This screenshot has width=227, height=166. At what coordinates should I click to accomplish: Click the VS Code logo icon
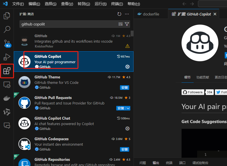[5, 4]
